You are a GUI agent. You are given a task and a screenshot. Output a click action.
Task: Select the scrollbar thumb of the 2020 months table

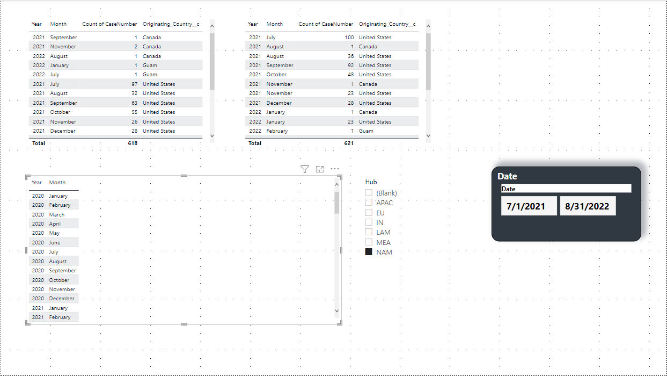[x=337, y=203]
